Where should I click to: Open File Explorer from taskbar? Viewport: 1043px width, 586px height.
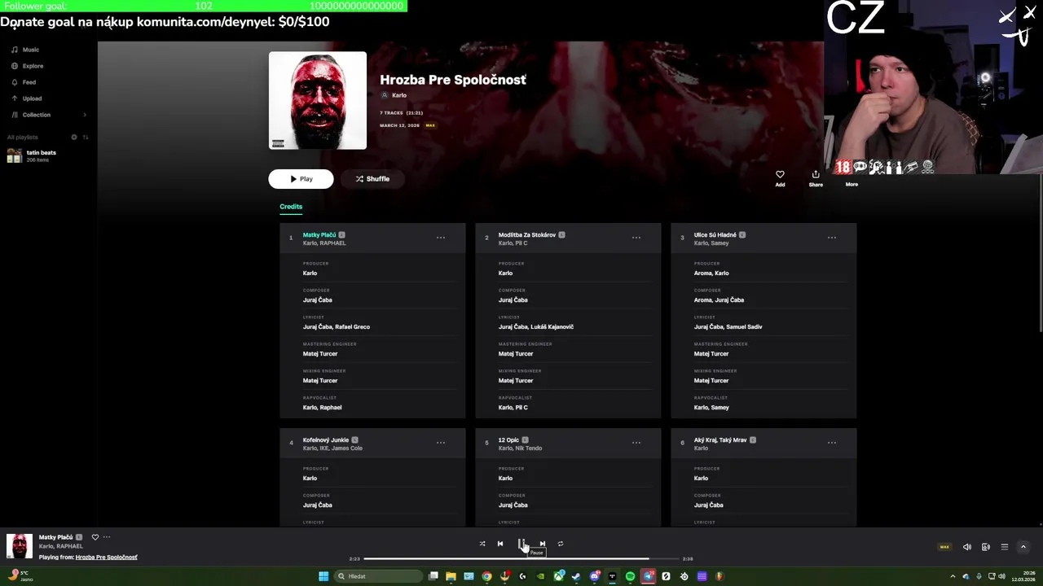[x=451, y=576]
